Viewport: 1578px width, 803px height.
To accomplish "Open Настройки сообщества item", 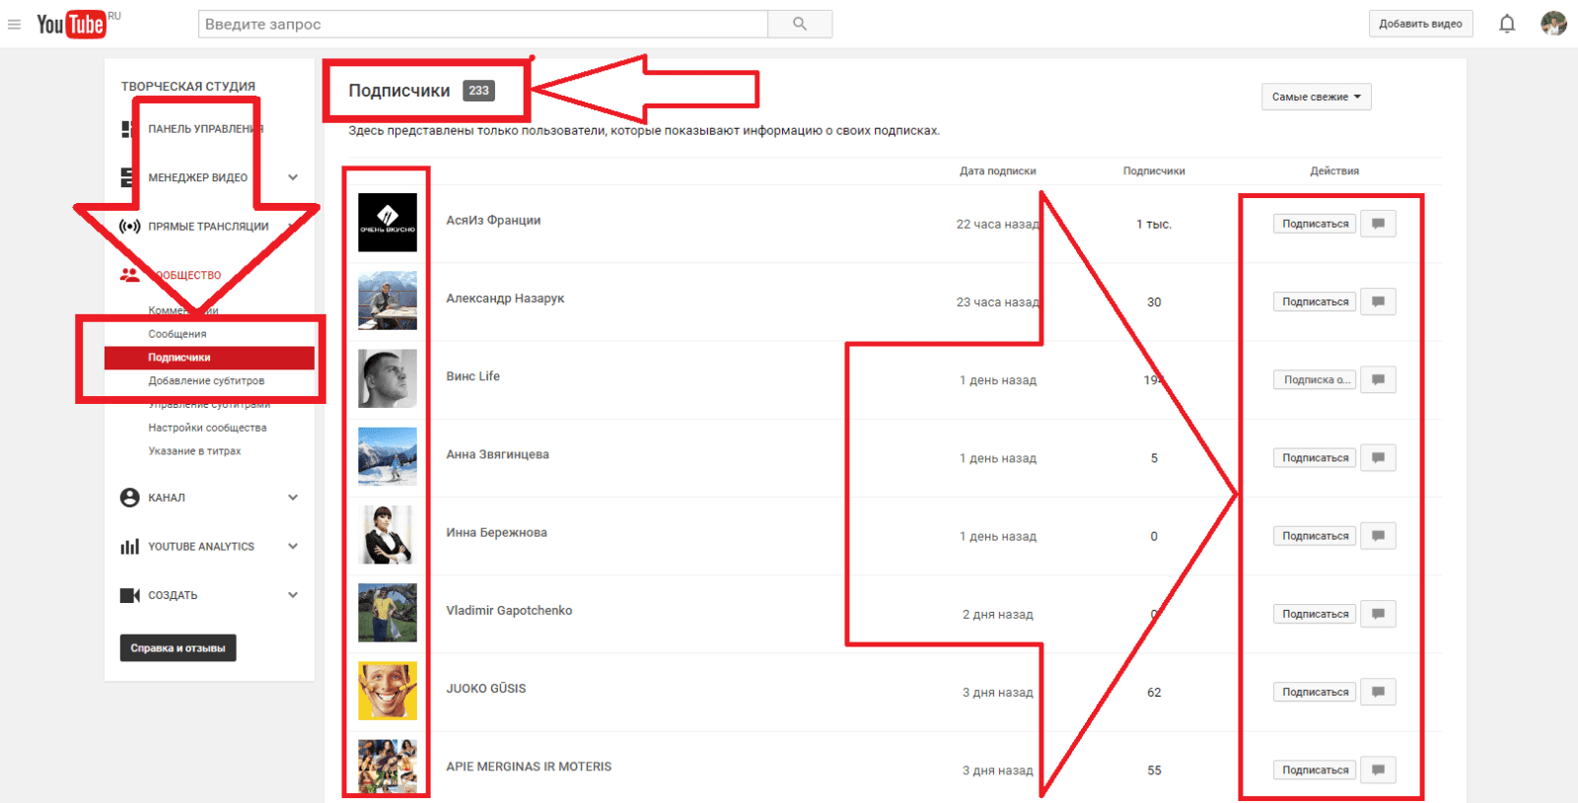I will click(x=209, y=428).
